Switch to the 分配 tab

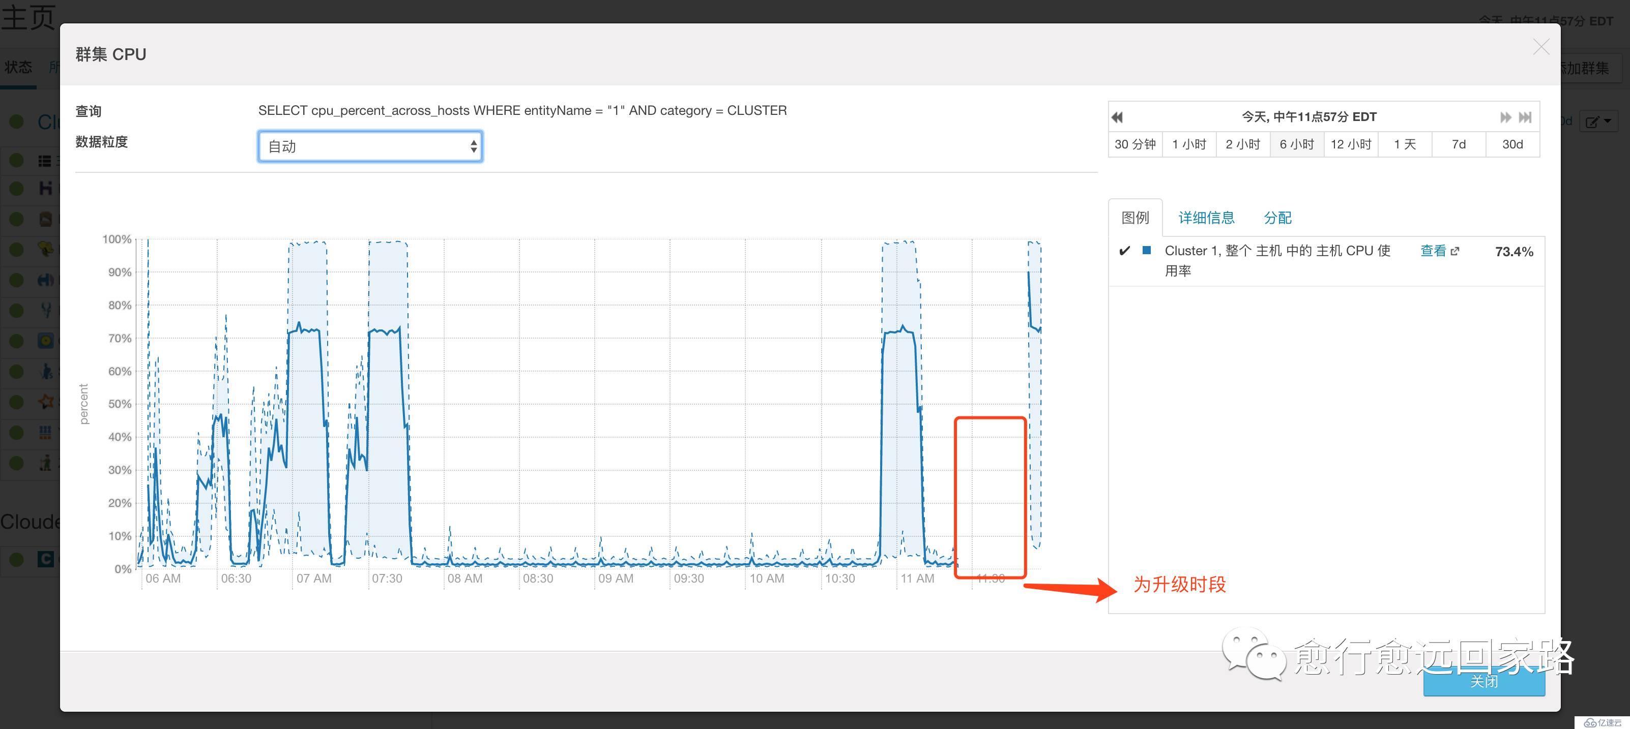click(x=1277, y=218)
